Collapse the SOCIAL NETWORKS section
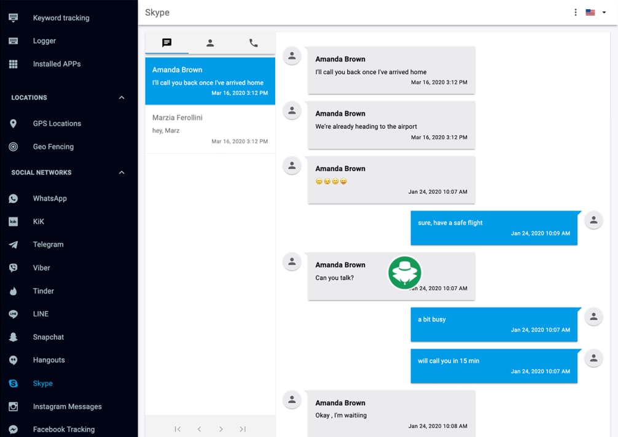This screenshot has height=437, width=618. [x=121, y=172]
